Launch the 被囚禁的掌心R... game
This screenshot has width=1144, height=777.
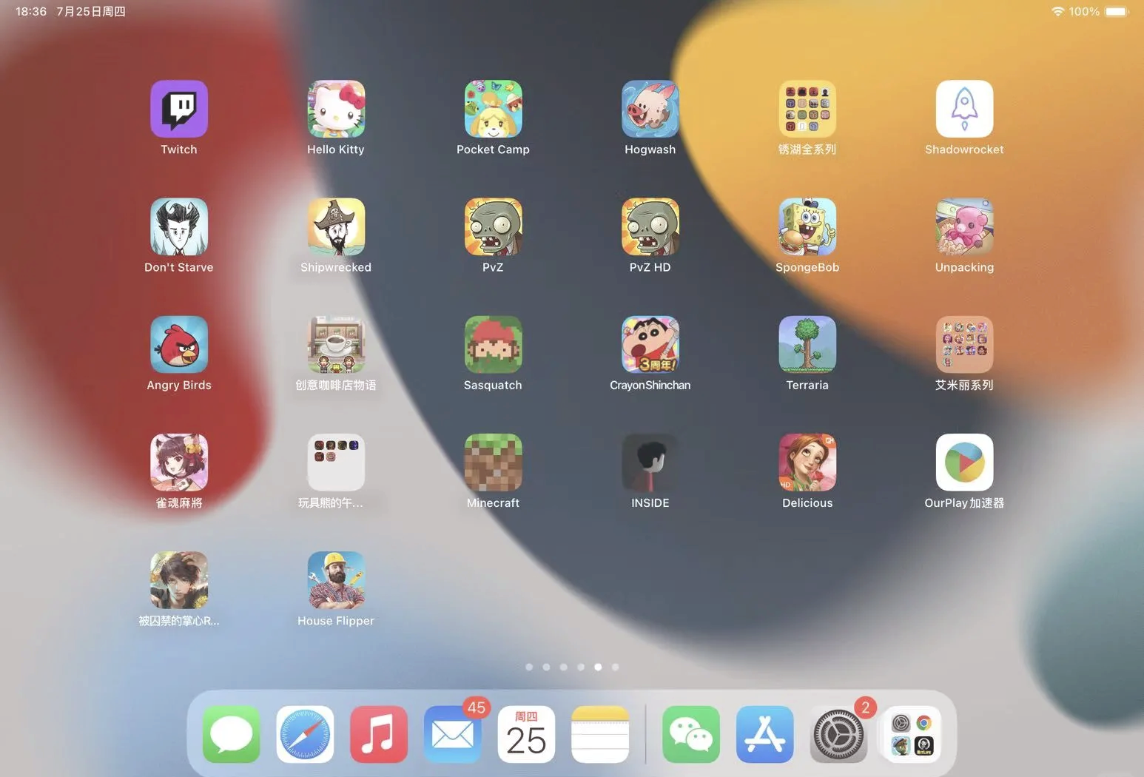pyautogui.click(x=179, y=579)
